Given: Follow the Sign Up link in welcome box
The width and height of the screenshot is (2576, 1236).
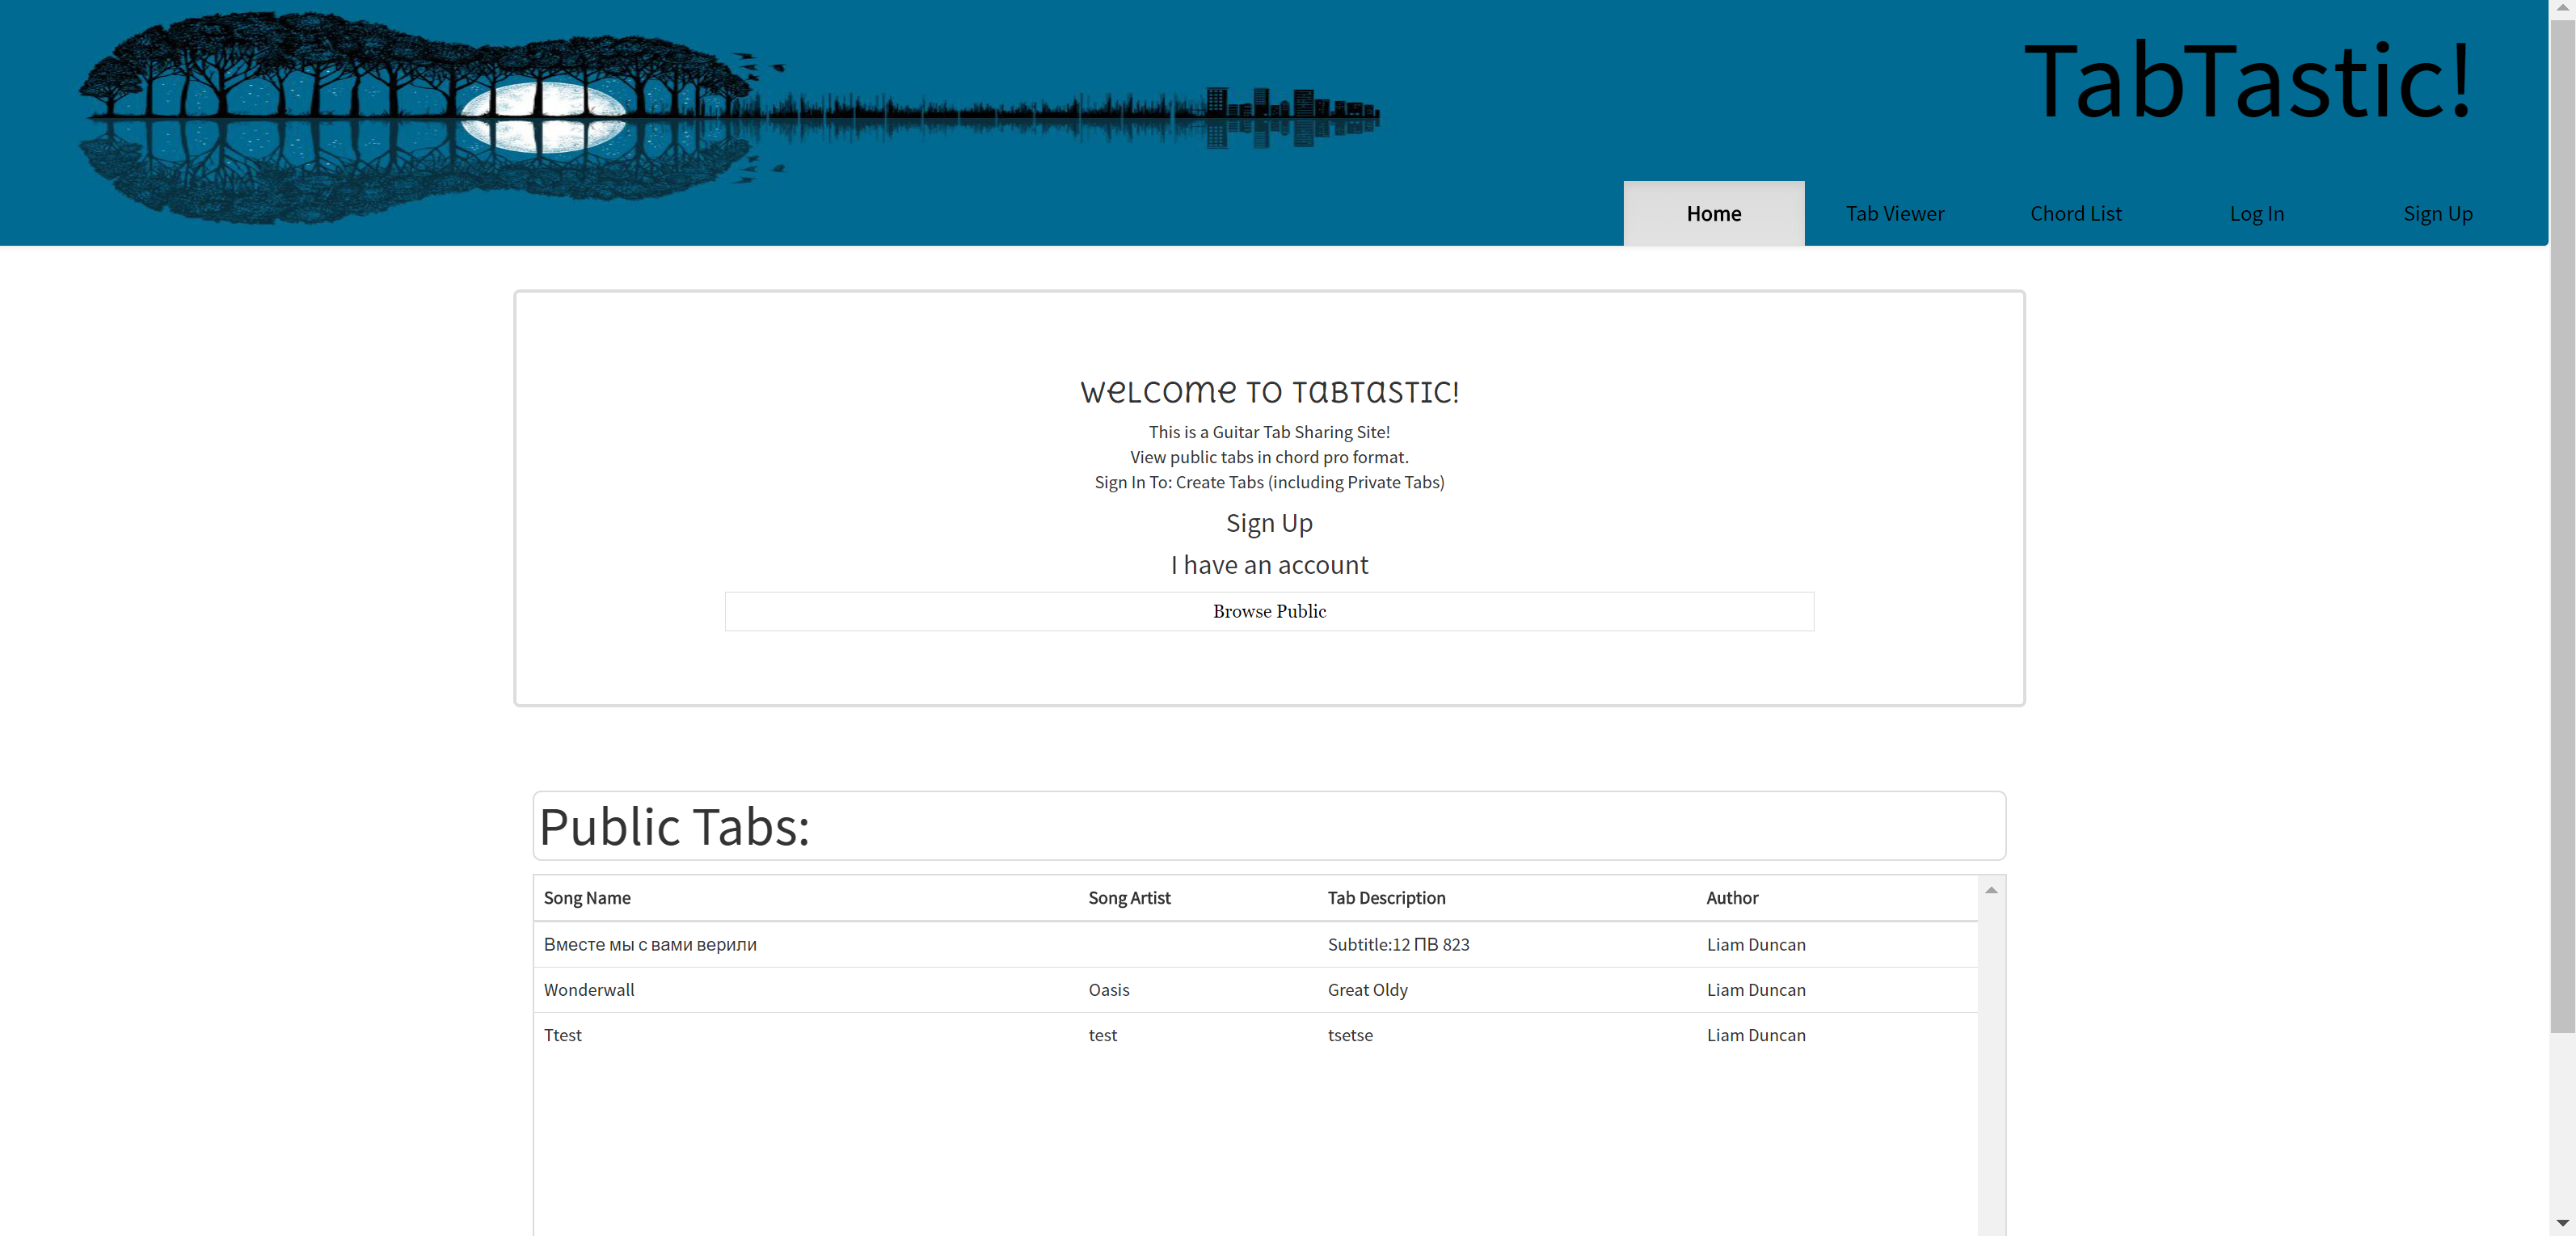Looking at the screenshot, I should [1268, 523].
